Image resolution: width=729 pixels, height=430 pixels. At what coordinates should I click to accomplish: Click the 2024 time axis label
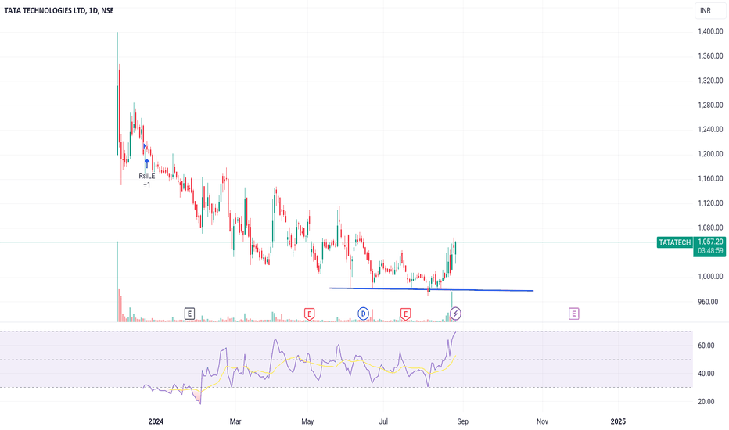[156, 421]
